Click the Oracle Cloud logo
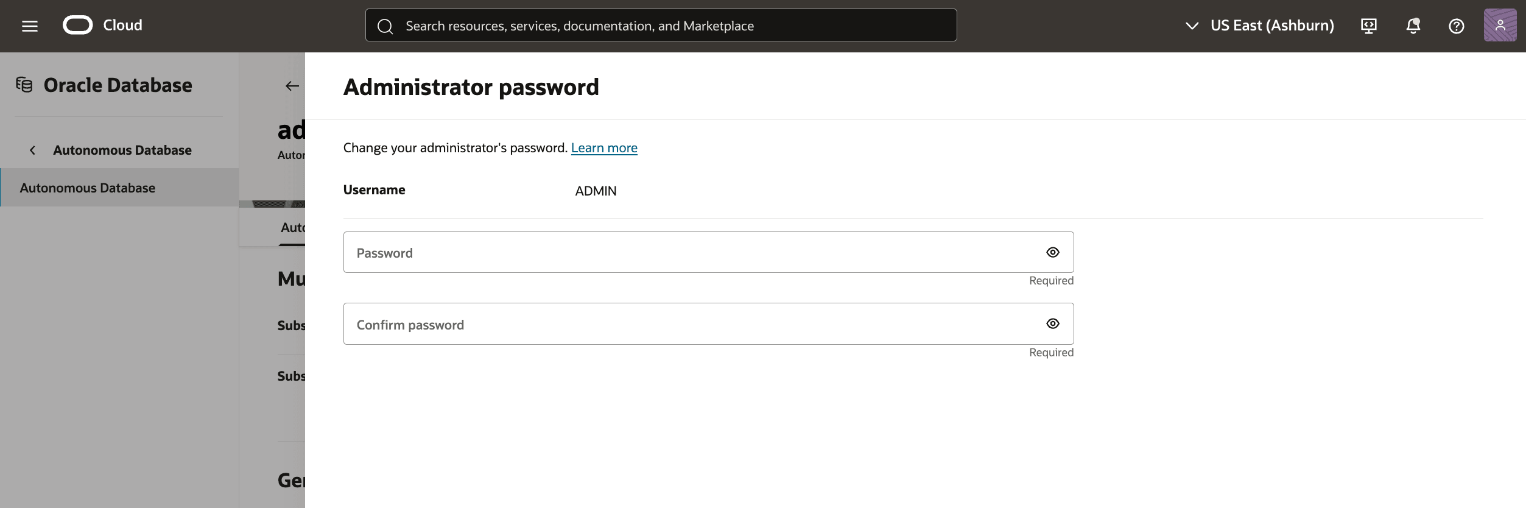 (x=78, y=25)
